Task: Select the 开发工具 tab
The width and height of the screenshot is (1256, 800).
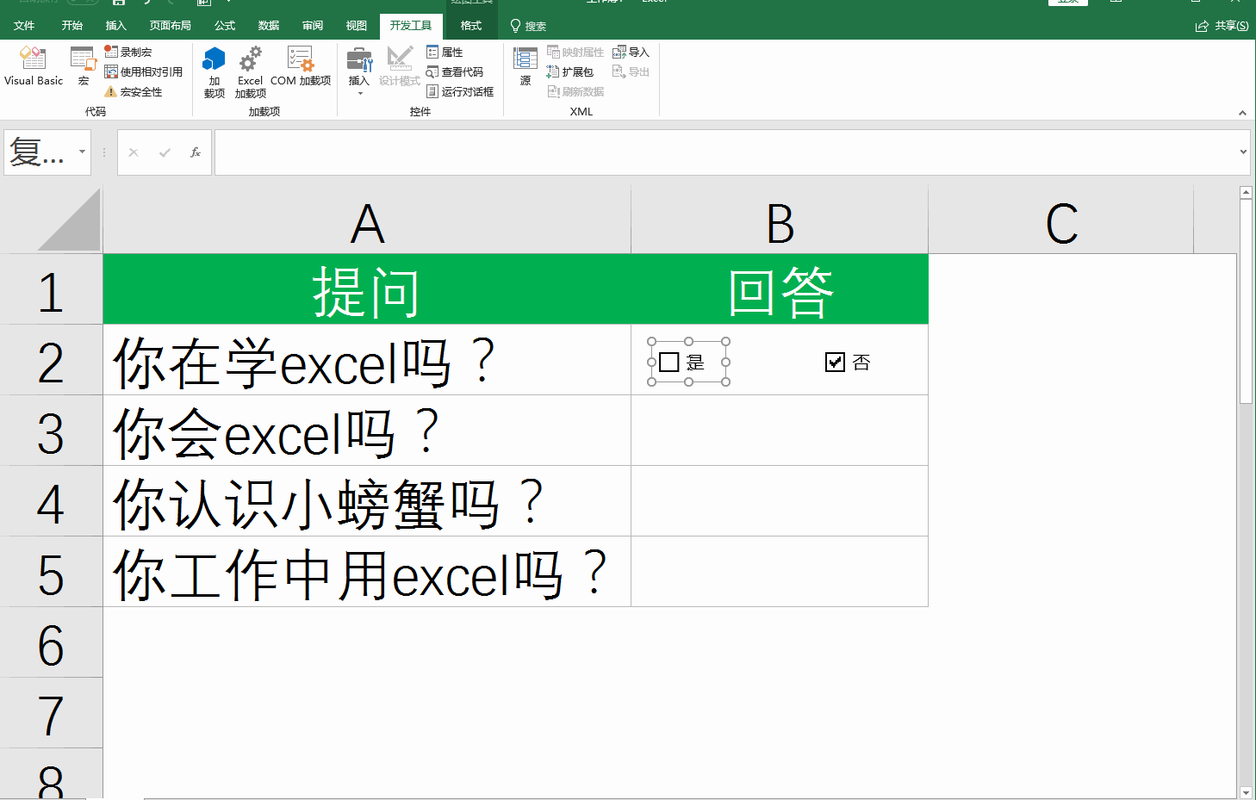Action: (x=411, y=26)
